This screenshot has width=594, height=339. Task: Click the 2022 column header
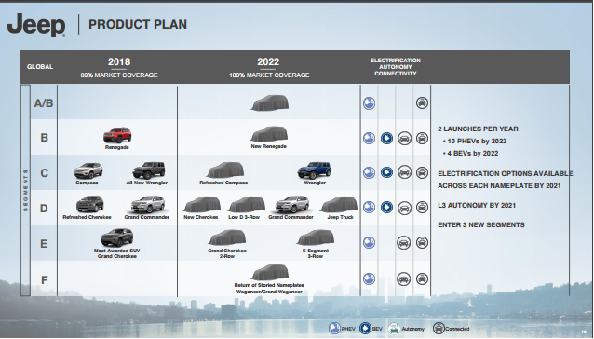click(268, 62)
